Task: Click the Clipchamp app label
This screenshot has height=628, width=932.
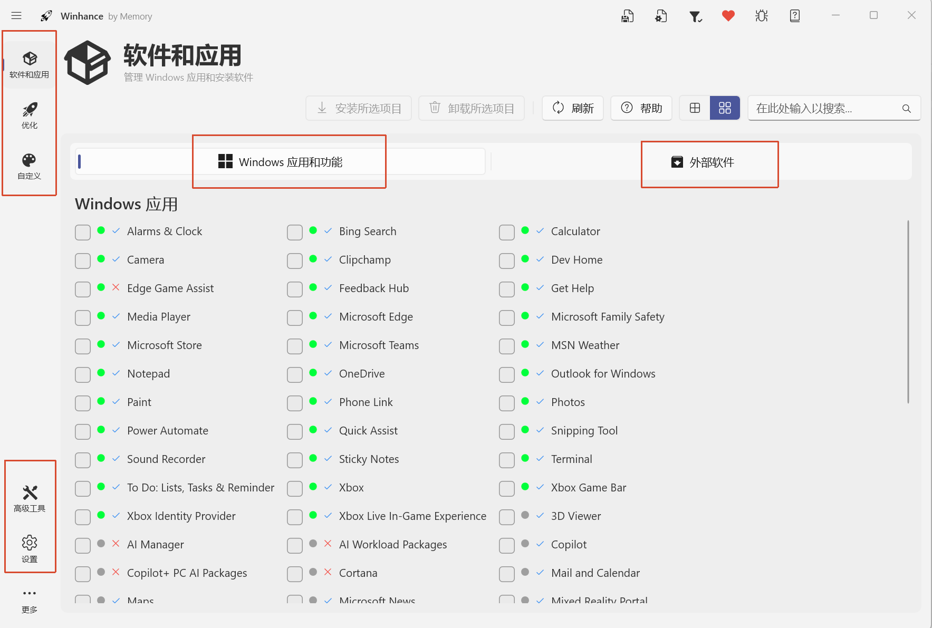Action: (x=365, y=260)
